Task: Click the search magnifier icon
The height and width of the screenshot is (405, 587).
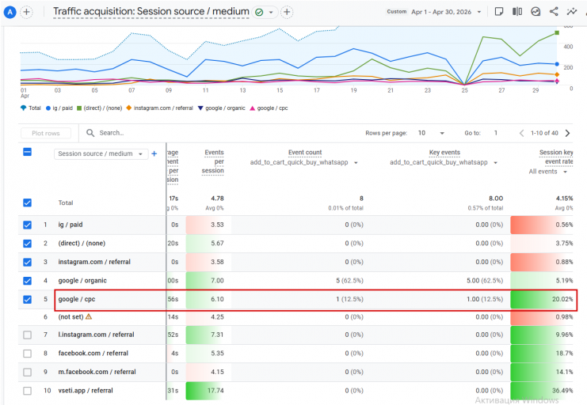Action: point(90,133)
